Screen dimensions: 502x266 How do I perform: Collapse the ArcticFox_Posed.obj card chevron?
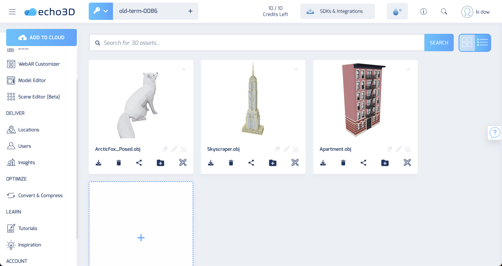[184, 69]
